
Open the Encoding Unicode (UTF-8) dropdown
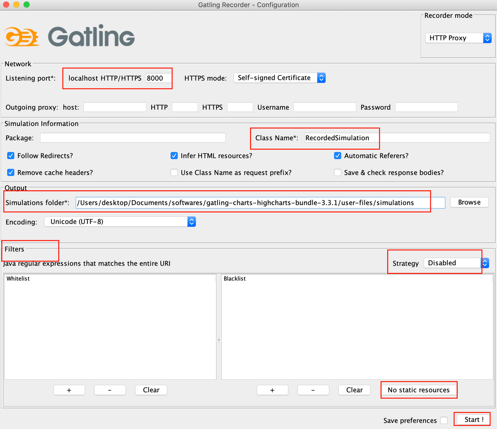(x=120, y=222)
